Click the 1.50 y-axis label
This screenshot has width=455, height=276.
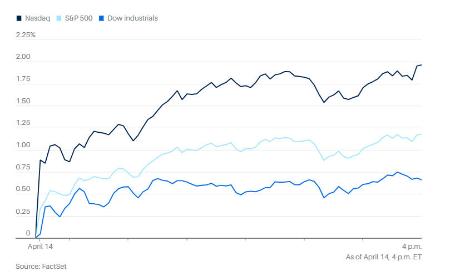coord(23,101)
